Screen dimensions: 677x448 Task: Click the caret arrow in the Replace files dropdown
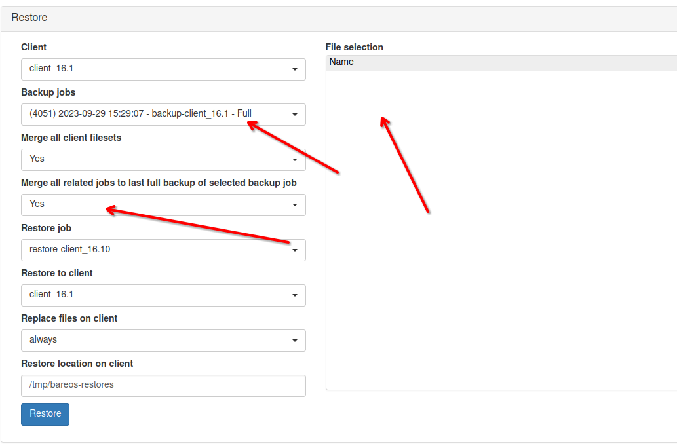[x=294, y=341]
